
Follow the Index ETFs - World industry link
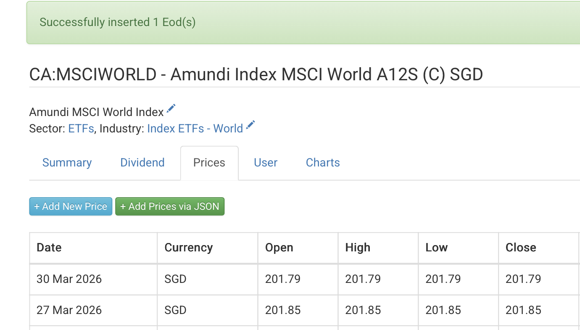(195, 129)
